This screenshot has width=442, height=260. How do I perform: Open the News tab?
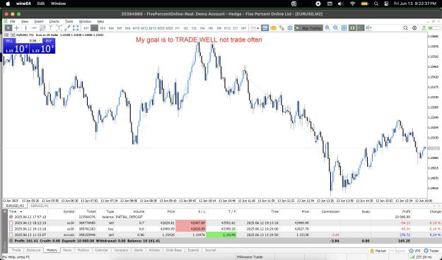tap(67, 250)
